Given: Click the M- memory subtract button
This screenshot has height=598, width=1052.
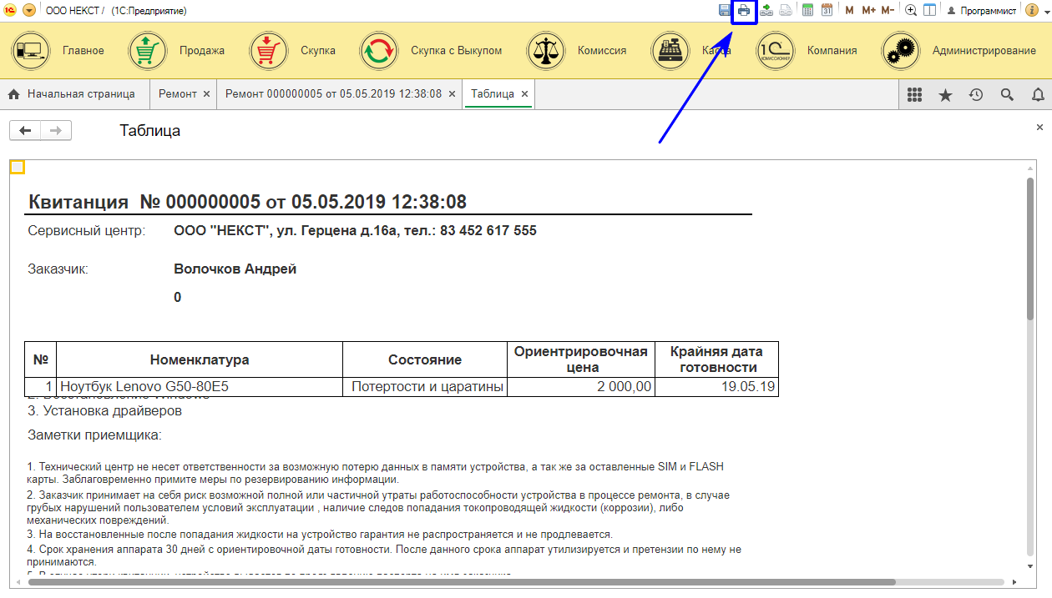Looking at the screenshot, I should pos(888,11).
